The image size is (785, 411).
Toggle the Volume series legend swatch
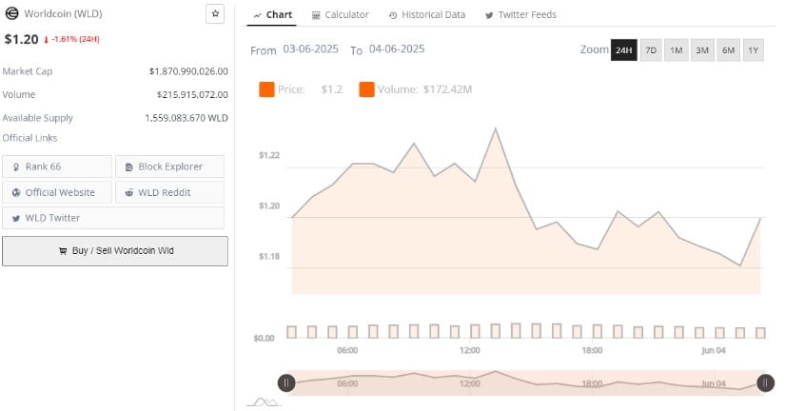366,89
